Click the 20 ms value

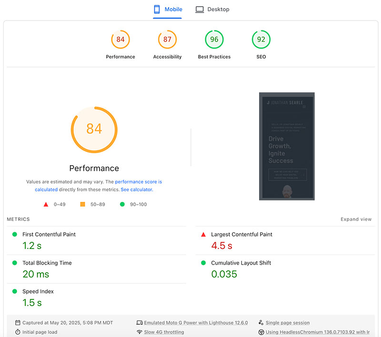[x=36, y=274]
